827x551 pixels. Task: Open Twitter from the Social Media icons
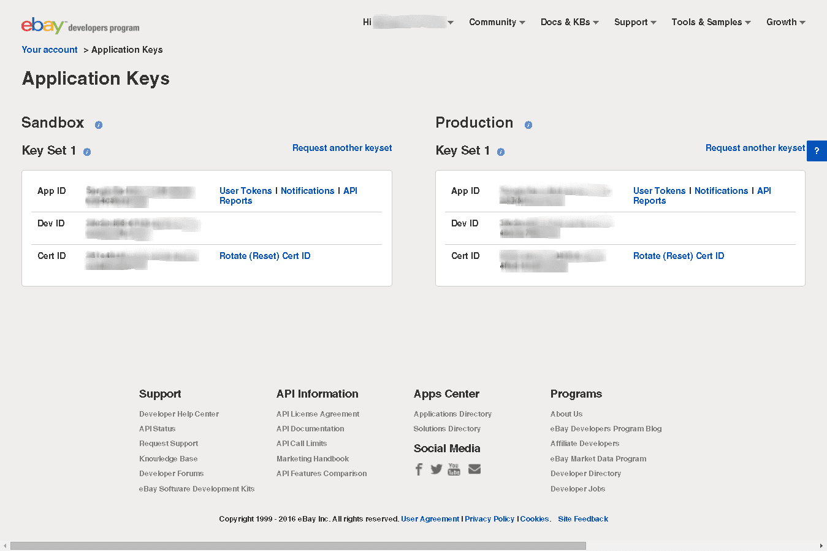tap(436, 469)
